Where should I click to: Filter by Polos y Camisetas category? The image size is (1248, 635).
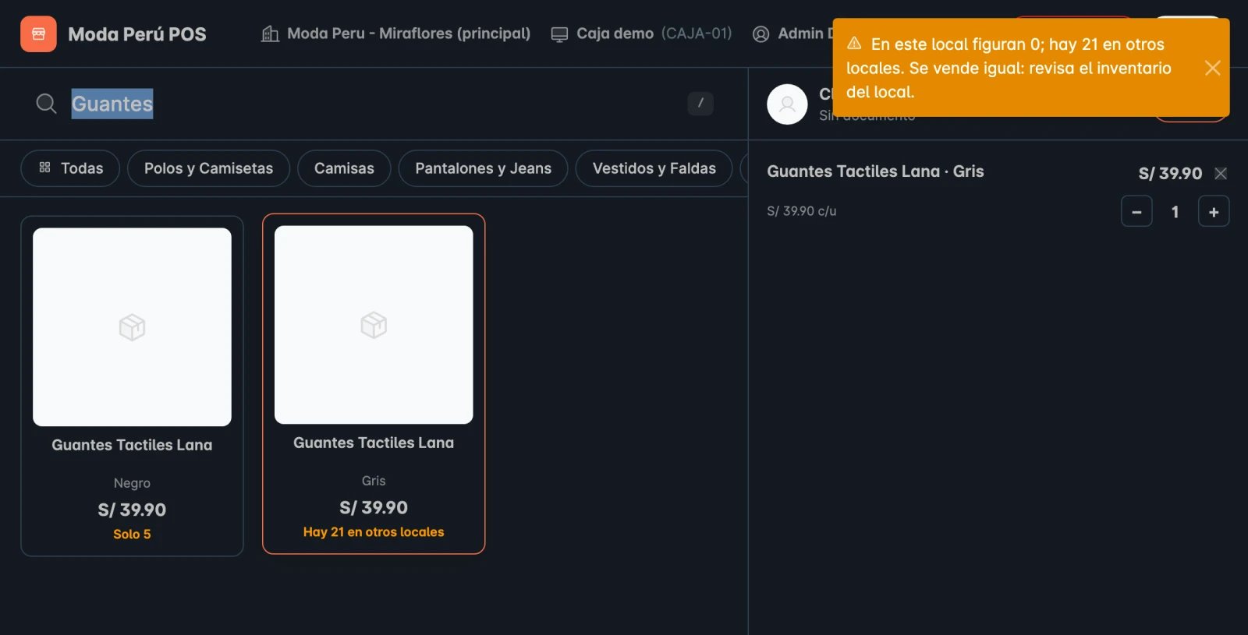(x=208, y=168)
